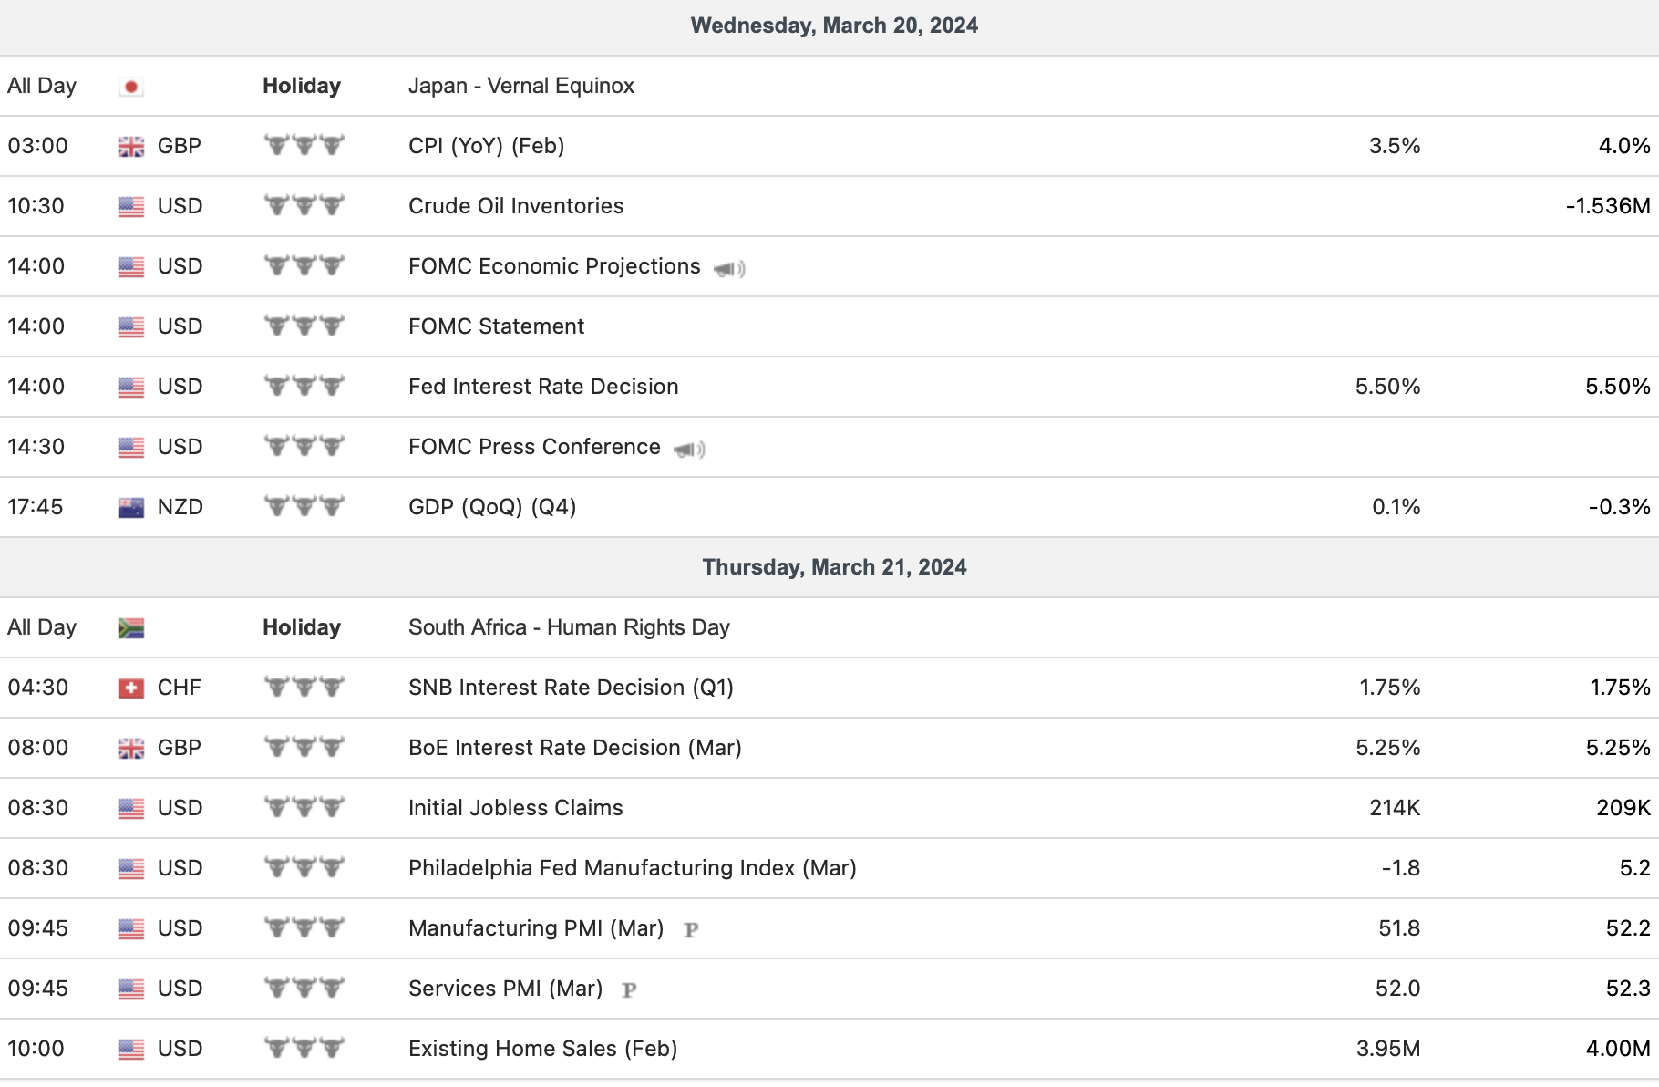Click preliminary P icon beside Manufacturing PMI
Screen dimensions: 1659x1087
(691, 930)
